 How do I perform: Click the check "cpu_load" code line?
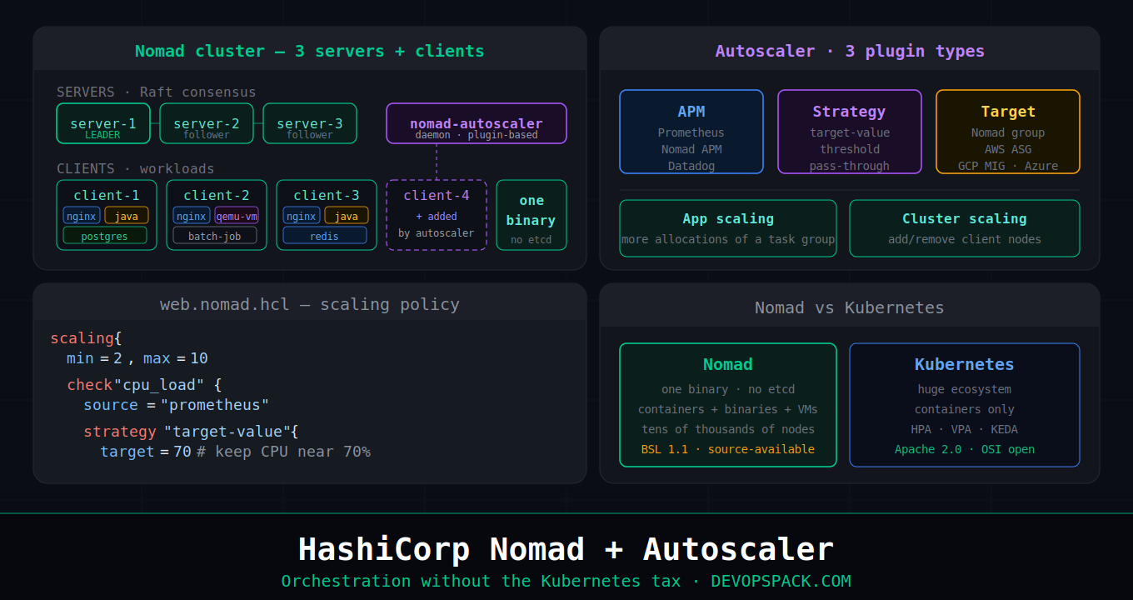pyautogui.click(x=145, y=385)
